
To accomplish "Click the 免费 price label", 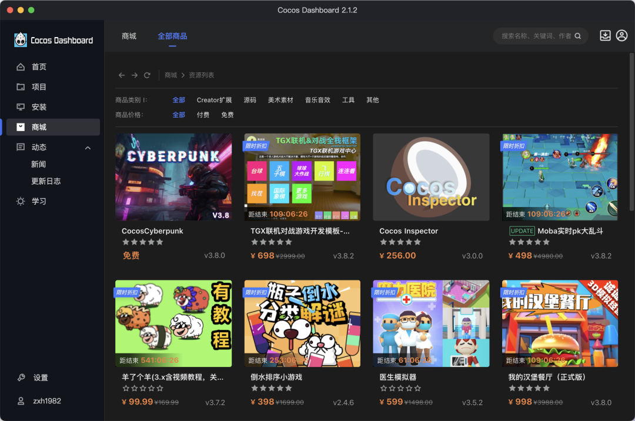I will point(131,256).
